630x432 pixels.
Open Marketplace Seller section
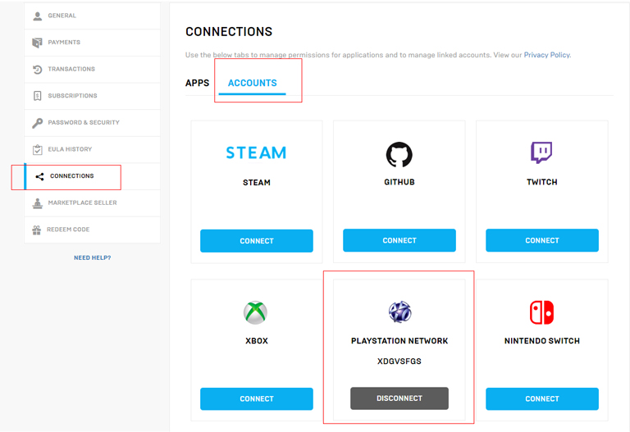pos(82,202)
